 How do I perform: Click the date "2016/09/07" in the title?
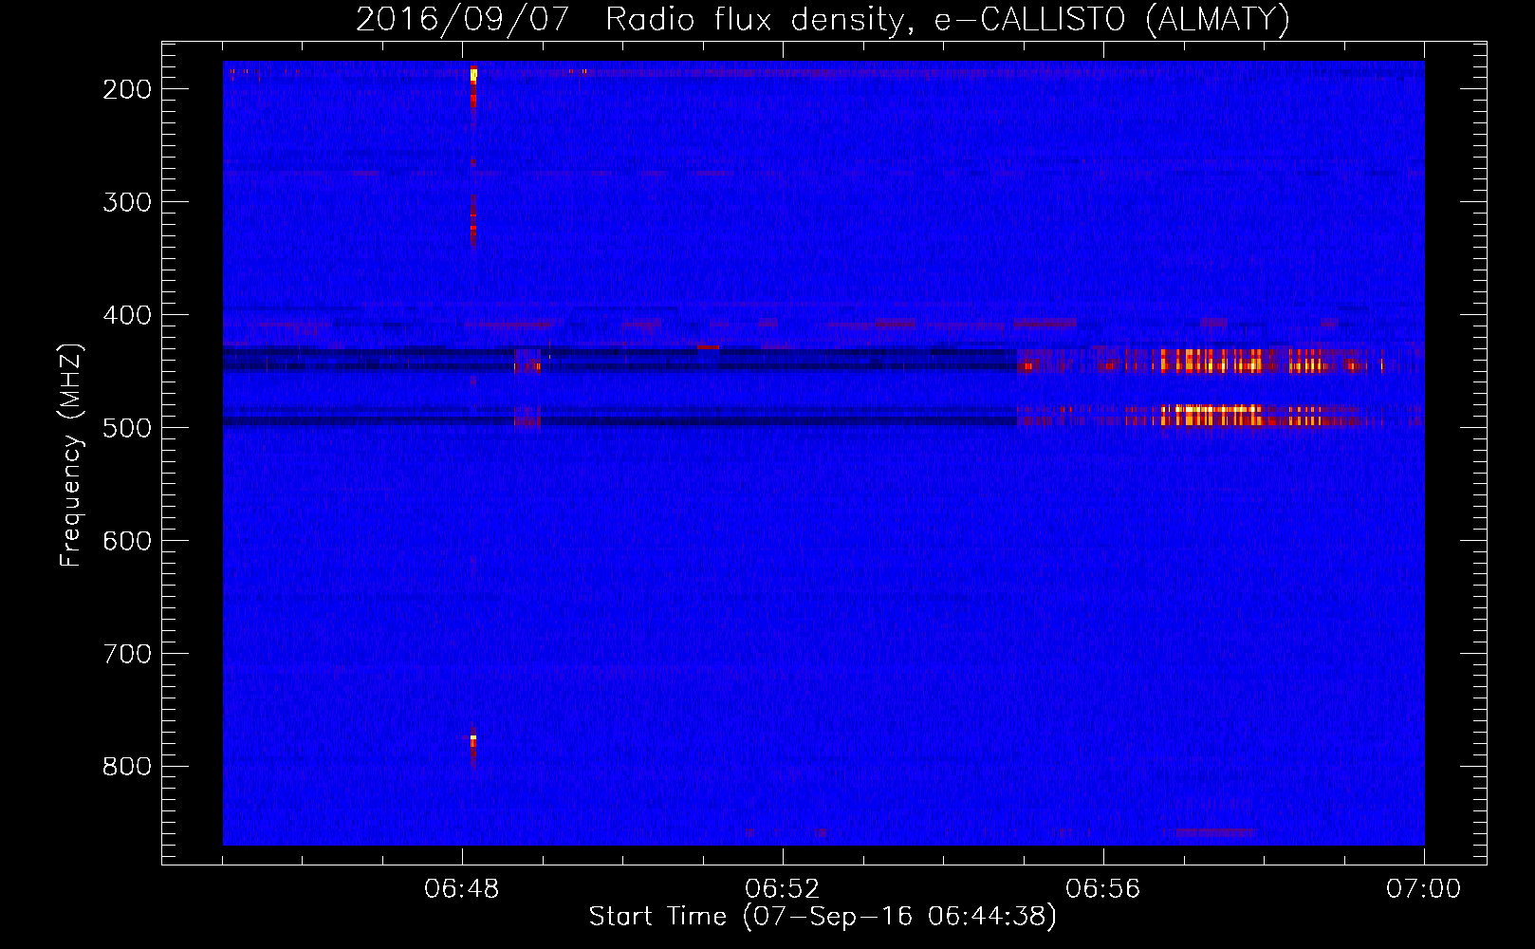tap(462, 19)
